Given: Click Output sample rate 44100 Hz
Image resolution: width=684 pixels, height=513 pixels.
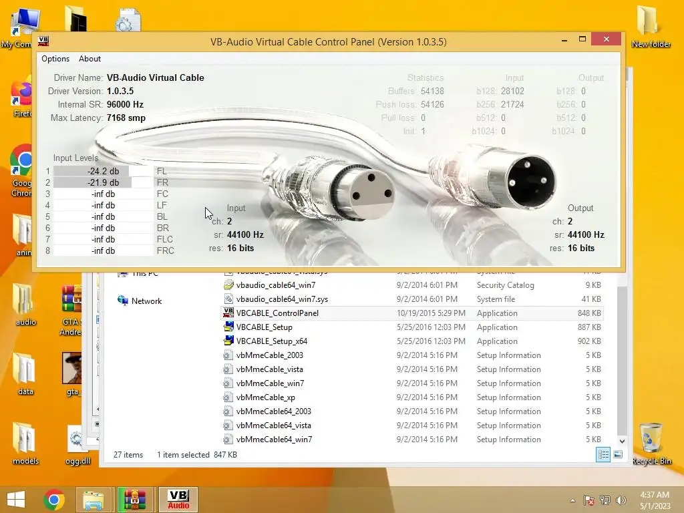Looking at the screenshot, I should tap(586, 234).
